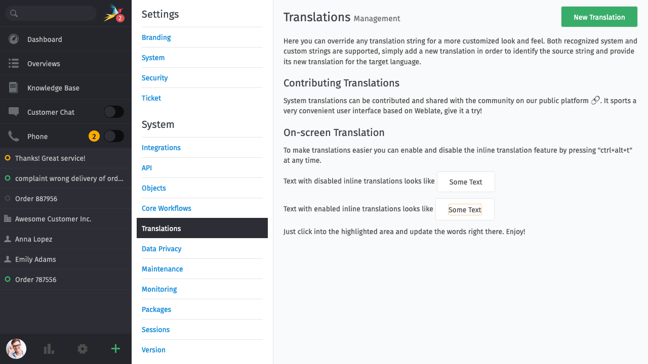Open complaint wrong delivery ticket tab
The height and width of the screenshot is (364, 648).
tap(66, 178)
